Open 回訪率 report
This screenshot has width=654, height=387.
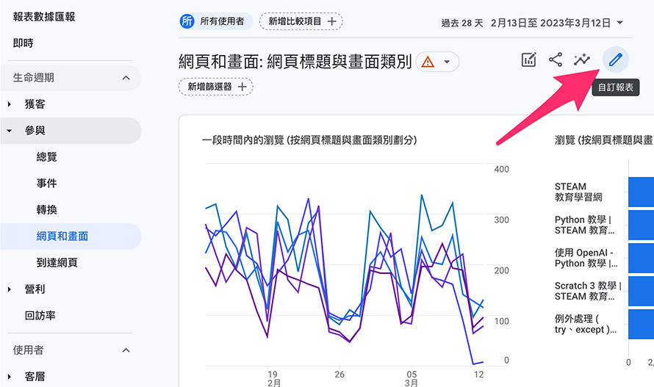pyautogui.click(x=40, y=316)
